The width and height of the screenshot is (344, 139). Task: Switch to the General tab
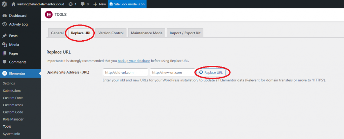(57, 33)
